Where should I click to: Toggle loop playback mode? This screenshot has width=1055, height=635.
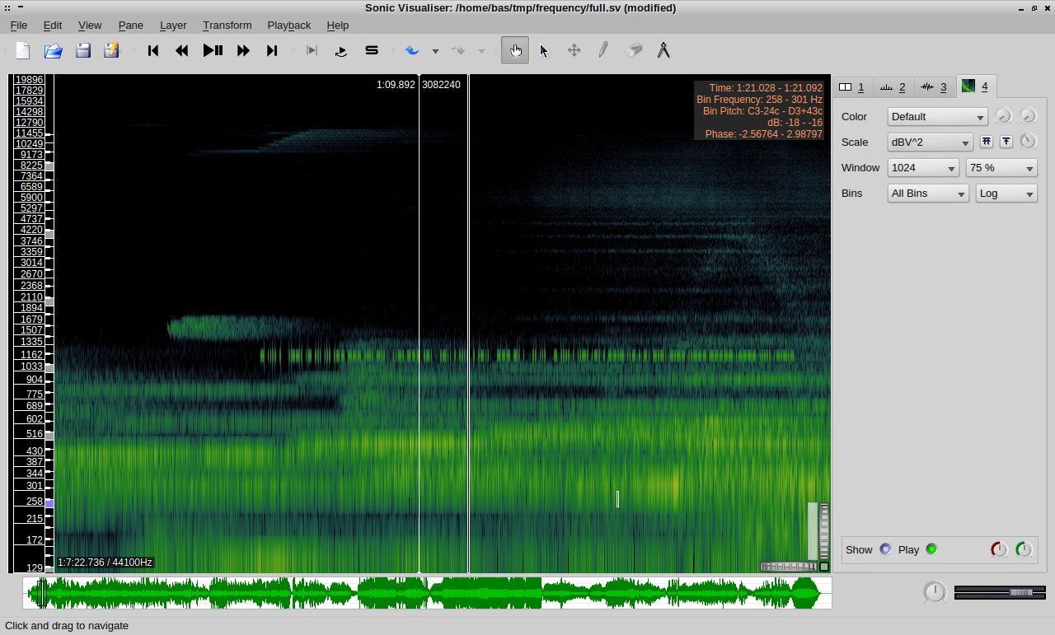341,50
